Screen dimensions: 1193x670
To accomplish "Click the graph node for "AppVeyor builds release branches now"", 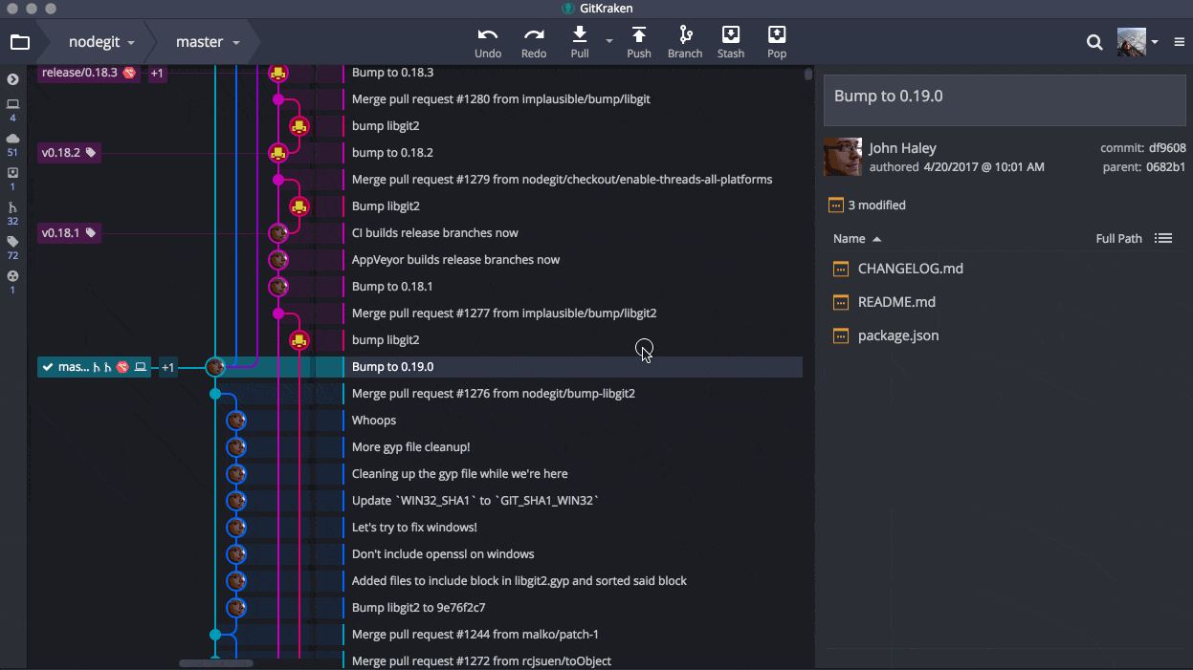I will [x=278, y=260].
